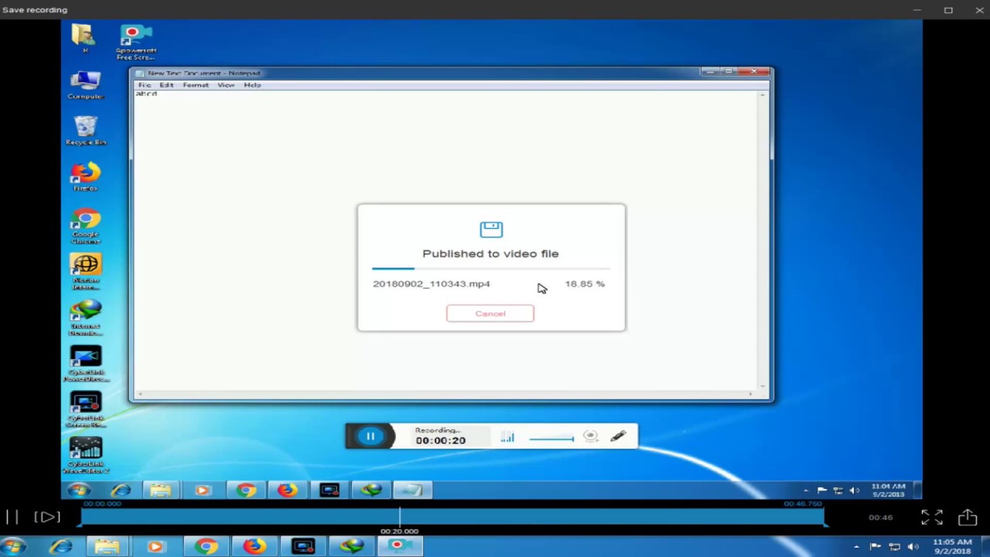The width and height of the screenshot is (990, 557).
Task: Click Notepad's vertical scrollbar up arrow
Action: pos(763,95)
